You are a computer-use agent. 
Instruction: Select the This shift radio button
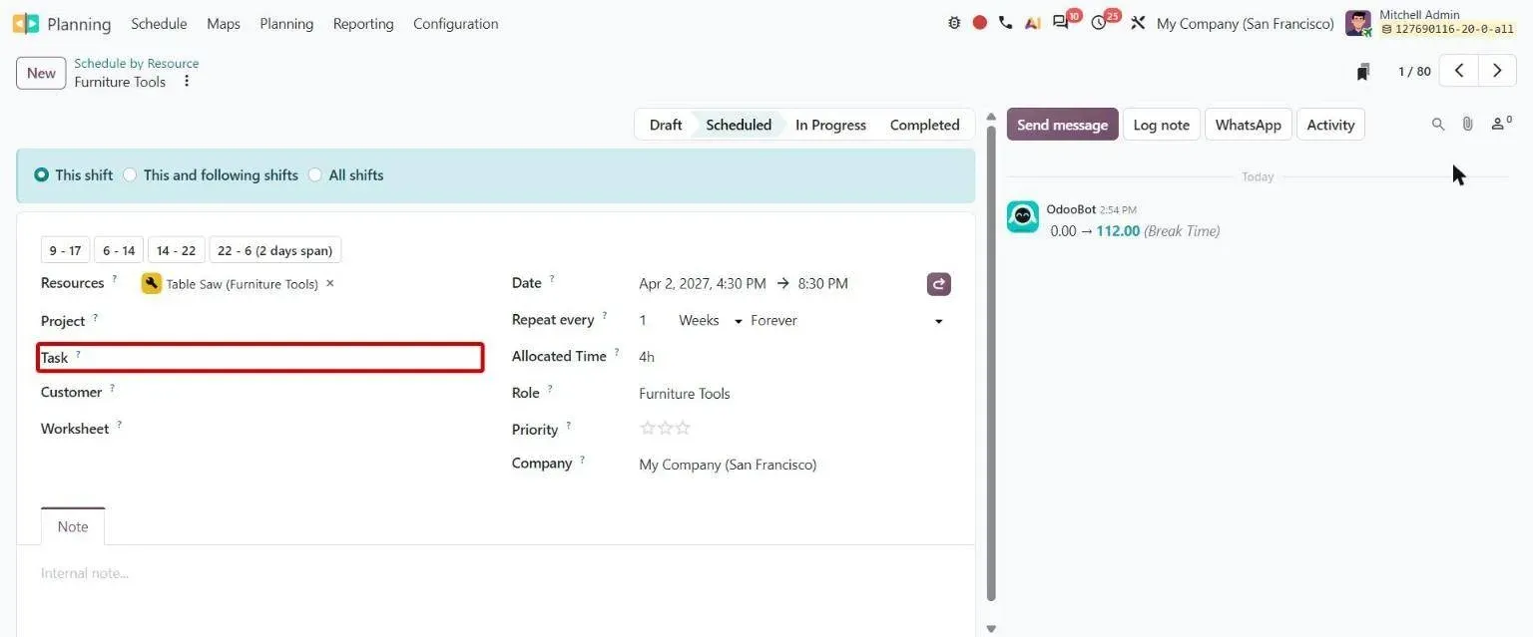pos(41,174)
